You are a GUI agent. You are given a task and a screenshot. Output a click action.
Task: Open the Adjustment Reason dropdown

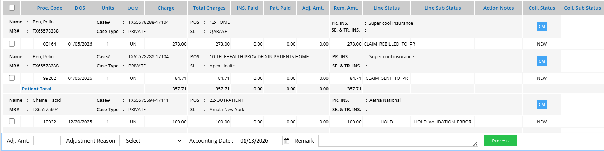(x=152, y=141)
